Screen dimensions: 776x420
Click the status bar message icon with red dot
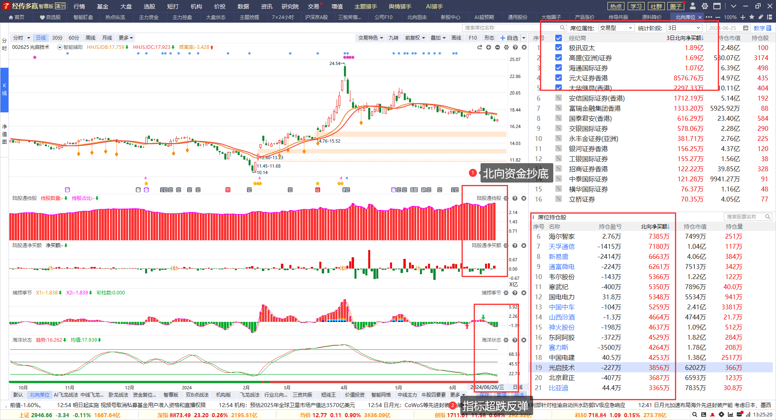click(x=739, y=414)
